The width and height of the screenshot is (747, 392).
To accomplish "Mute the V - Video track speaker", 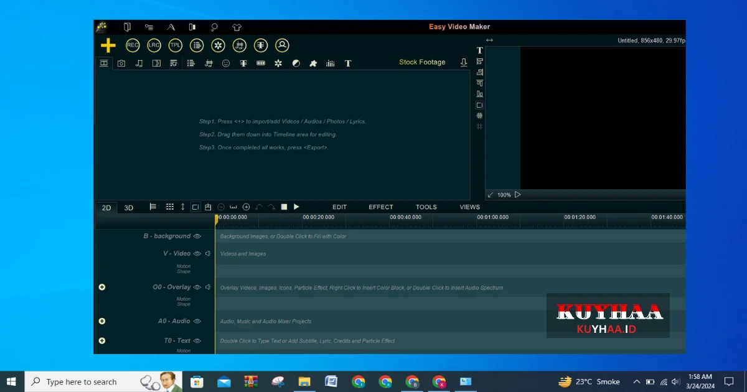I will [208, 254].
